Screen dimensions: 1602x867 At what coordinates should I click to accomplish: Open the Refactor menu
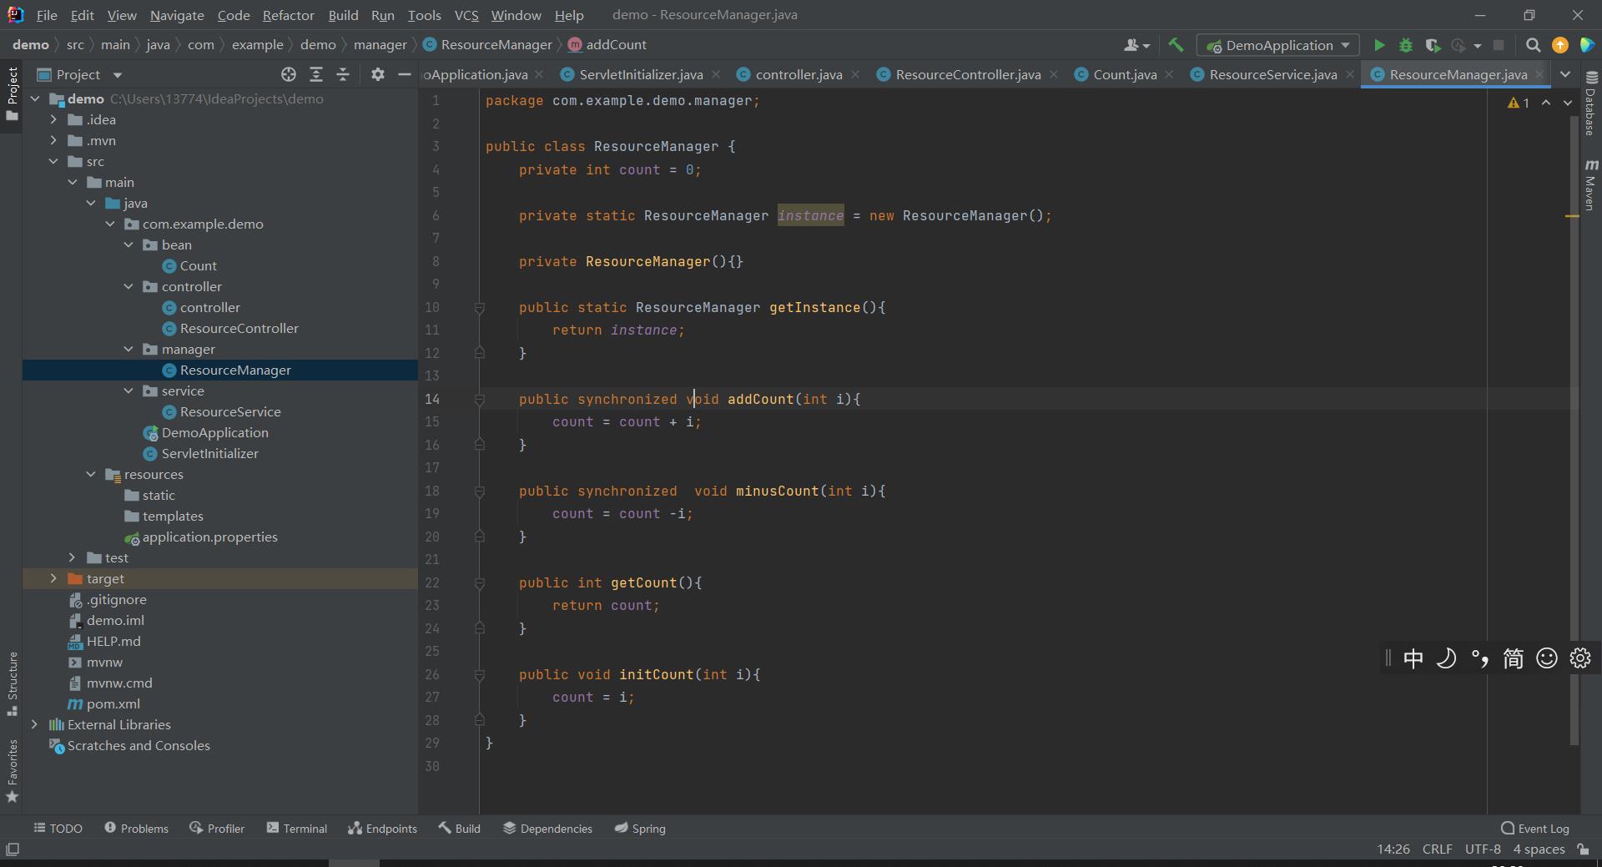[288, 15]
